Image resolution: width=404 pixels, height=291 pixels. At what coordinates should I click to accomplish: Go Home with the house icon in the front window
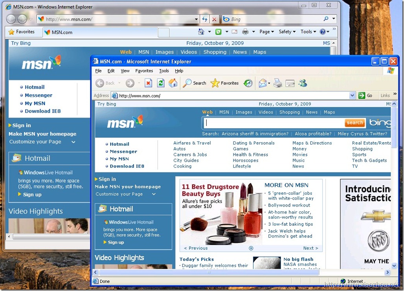coord(173,83)
